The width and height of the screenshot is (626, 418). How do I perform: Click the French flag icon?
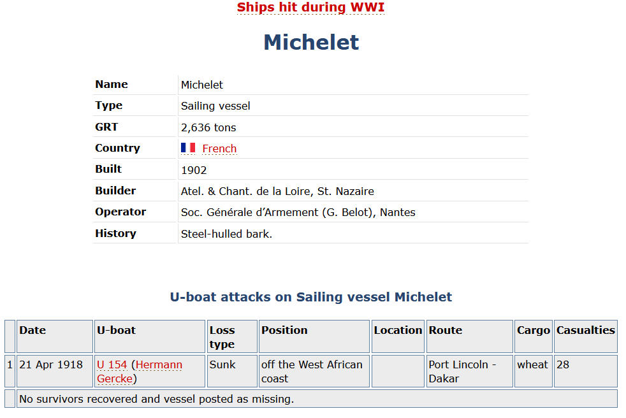(x=188, y=148)
